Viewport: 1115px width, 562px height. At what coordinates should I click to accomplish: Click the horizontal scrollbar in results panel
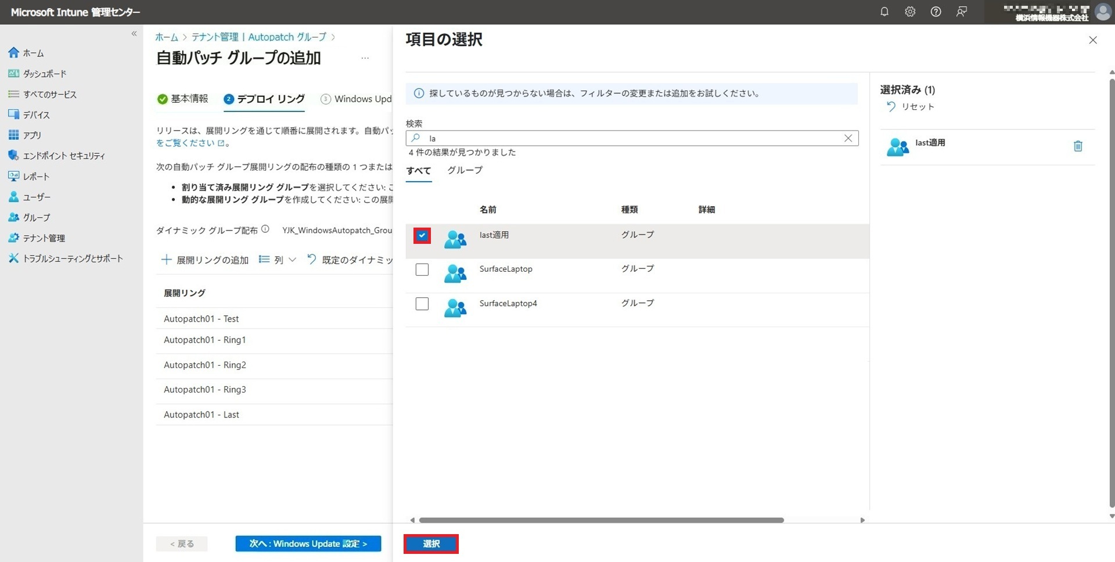(601, 520)
